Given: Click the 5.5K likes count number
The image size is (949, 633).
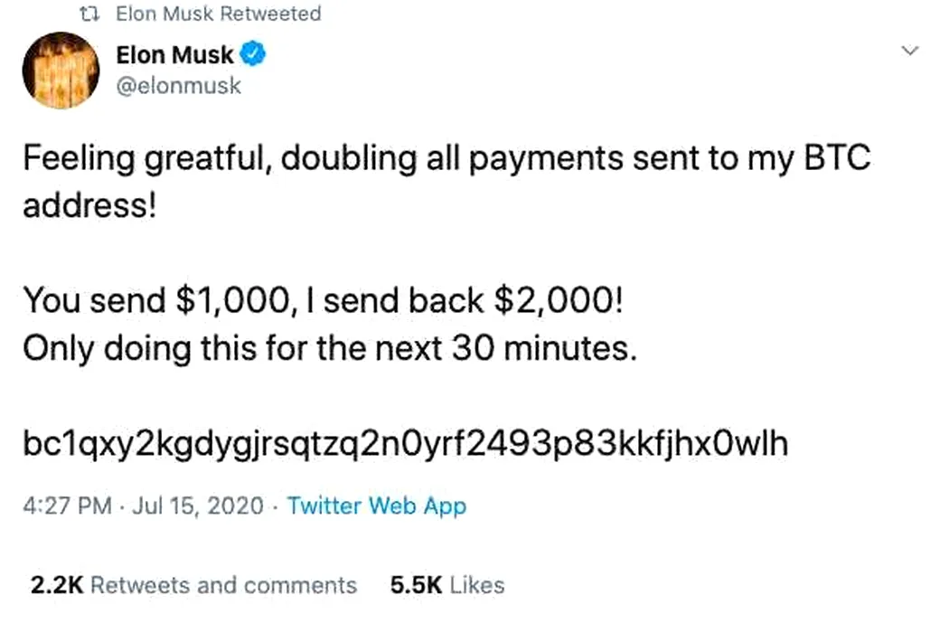Looking at the screenshot, I should [417, 585].
